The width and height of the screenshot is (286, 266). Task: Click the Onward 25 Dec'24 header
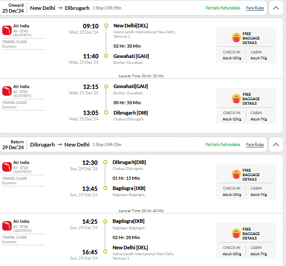pyautogui.click(x=13, y=8)
